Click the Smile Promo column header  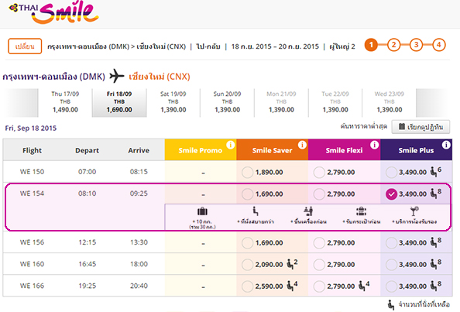click(x=201, y=150)
